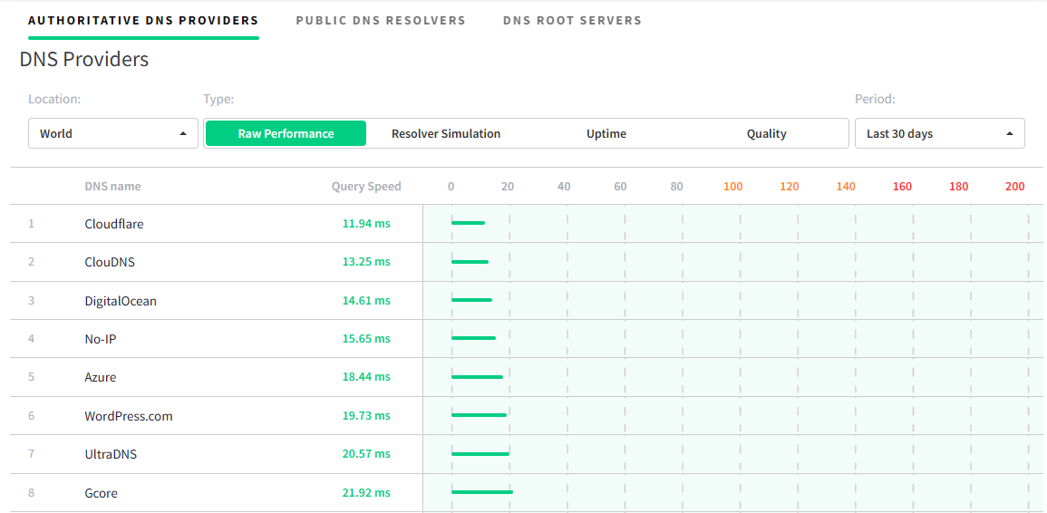This screenshot has height=513, width=1047.
Task: Open the Azure provider entry
Action: click(x=100, y=377)
